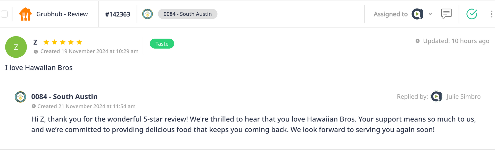
Task: Open the three-dot more options menu
Action: [x=491, y=14]
